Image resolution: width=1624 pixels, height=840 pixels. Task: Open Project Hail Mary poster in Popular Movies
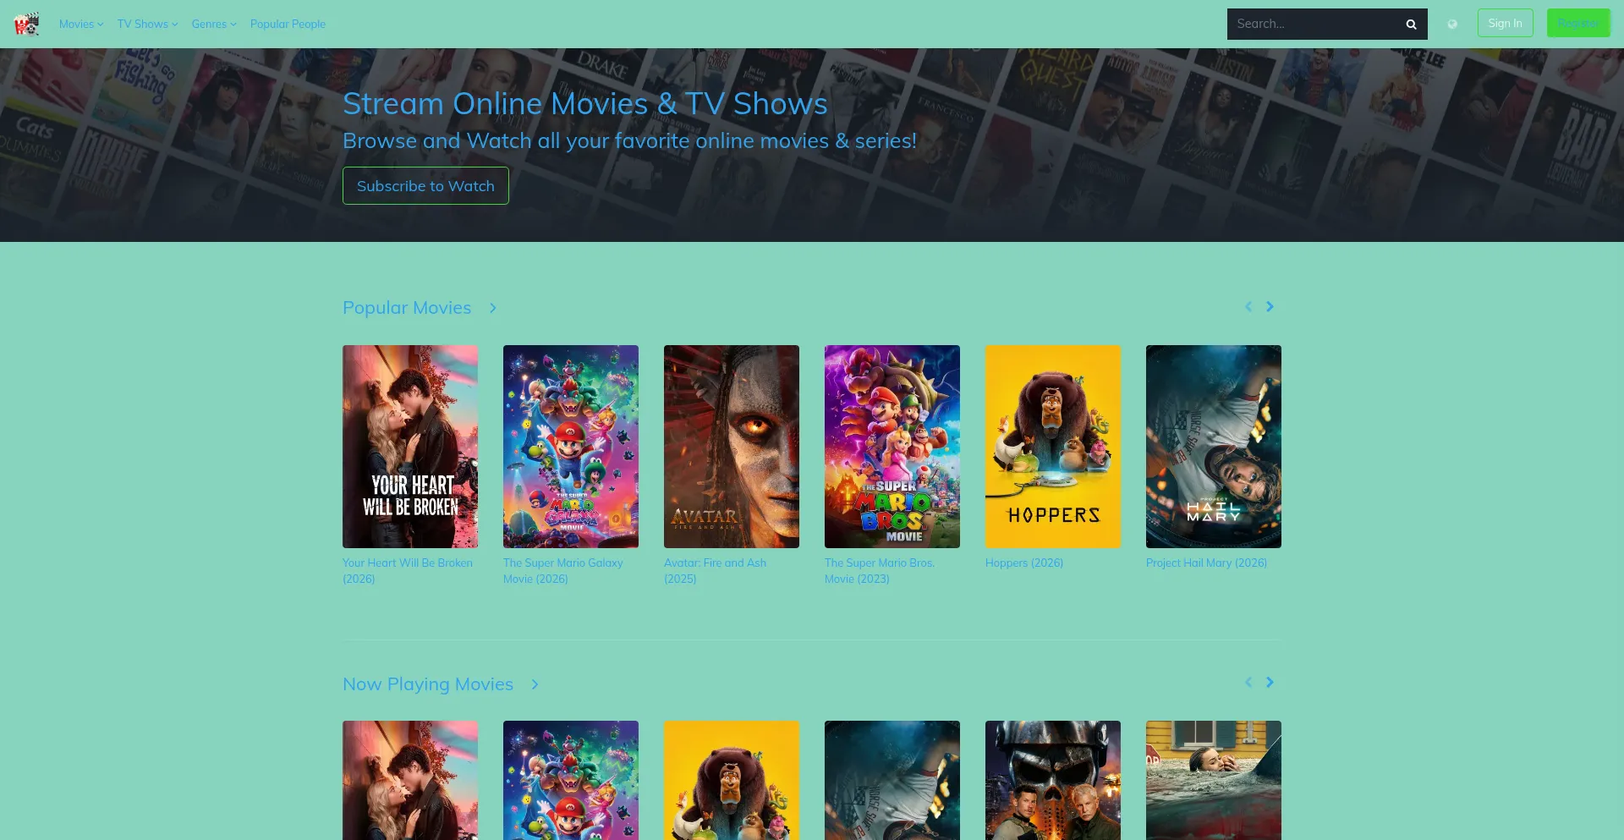click(1214, 447)
